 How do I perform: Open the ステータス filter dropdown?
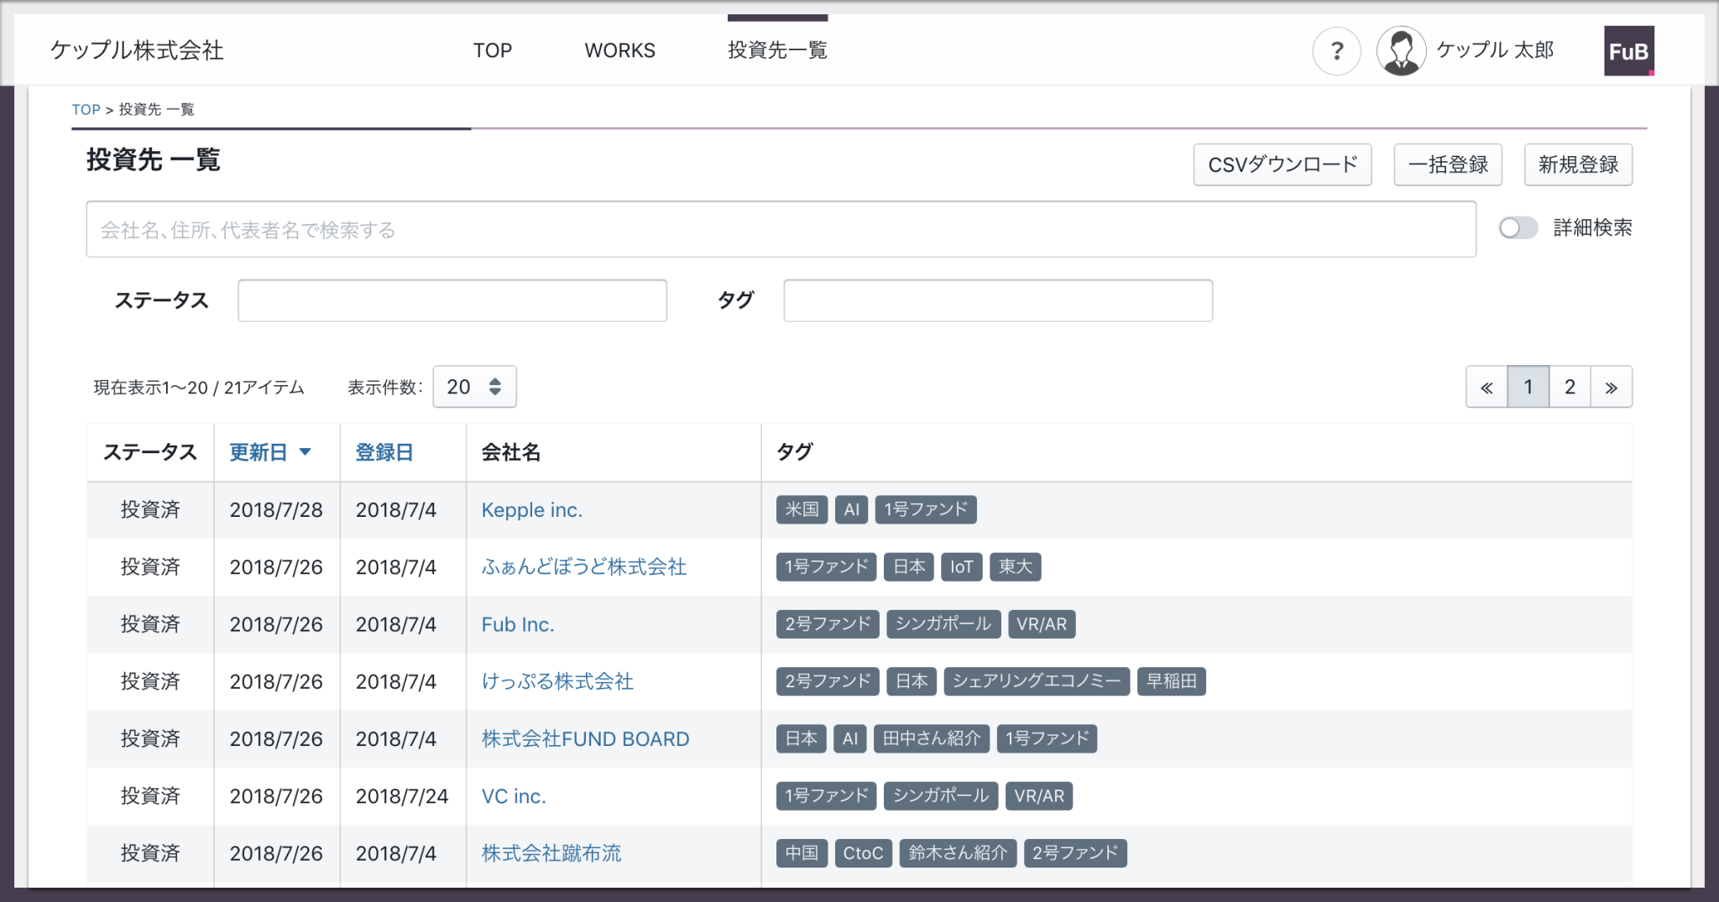coord(452,300)
